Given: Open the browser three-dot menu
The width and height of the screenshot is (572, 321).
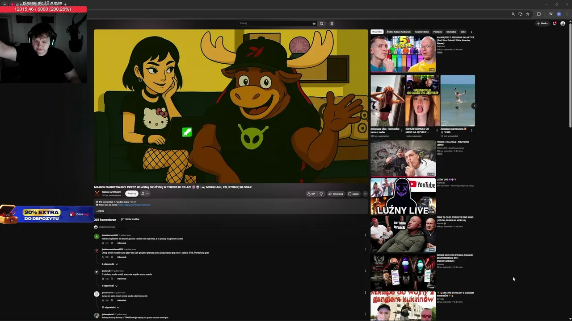Looking at the screenshot, I should (x=567, y=14).
